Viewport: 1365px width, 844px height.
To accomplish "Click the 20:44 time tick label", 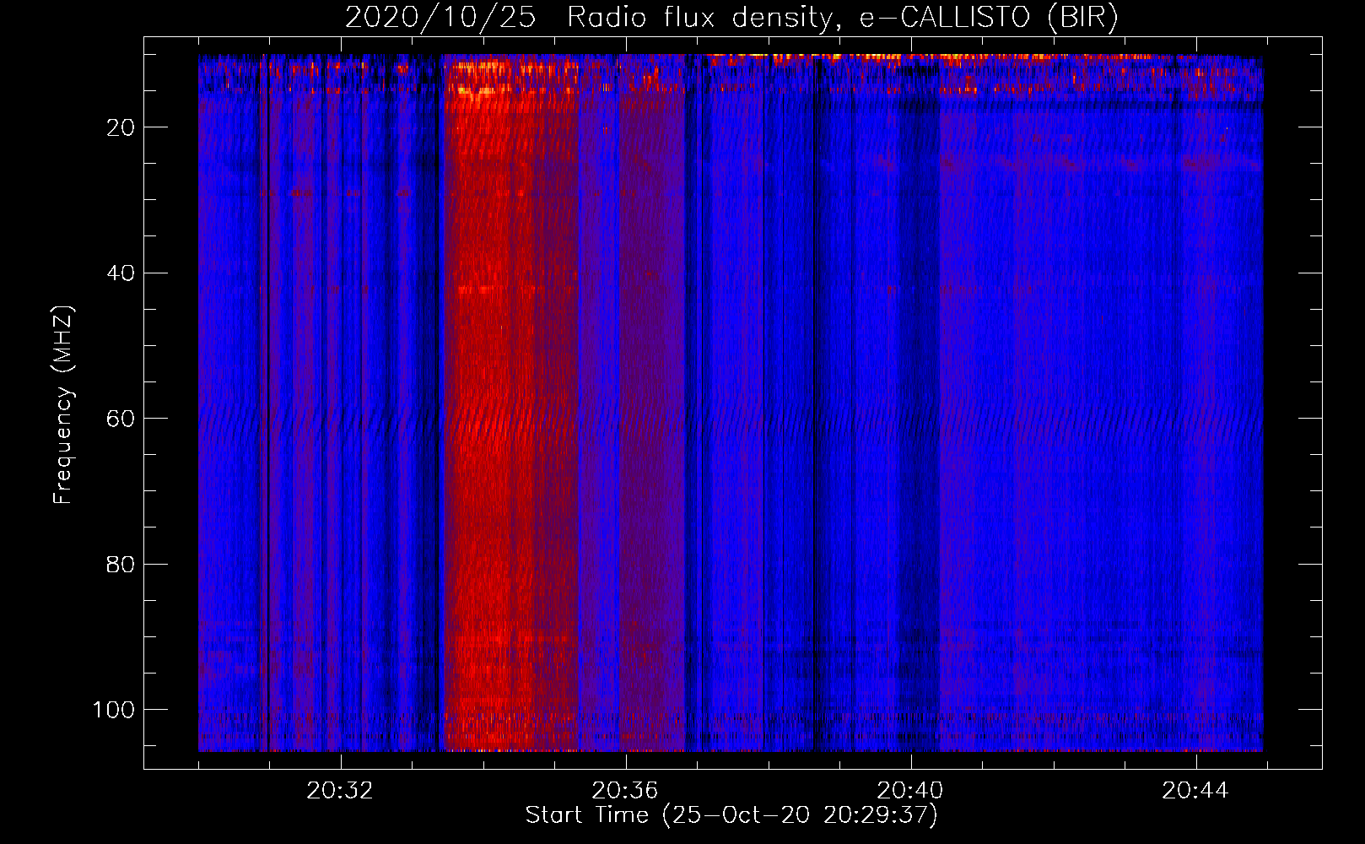I will point(1195,791).
